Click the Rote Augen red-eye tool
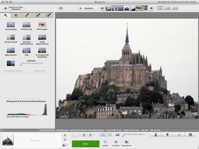 point(42,25)
